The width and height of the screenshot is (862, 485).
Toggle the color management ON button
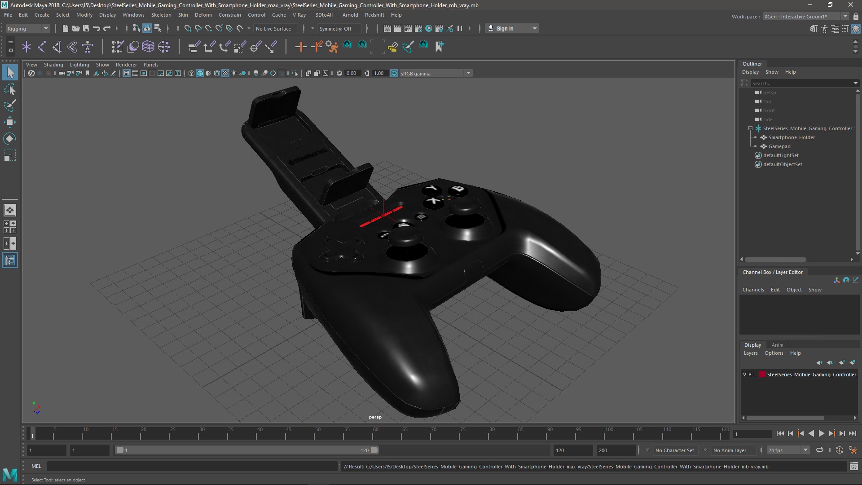pyautogui.click(x=394, y=73)
